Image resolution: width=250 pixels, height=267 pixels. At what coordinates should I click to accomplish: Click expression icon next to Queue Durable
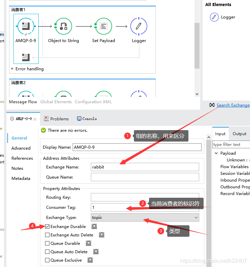[x=88, y=243]
